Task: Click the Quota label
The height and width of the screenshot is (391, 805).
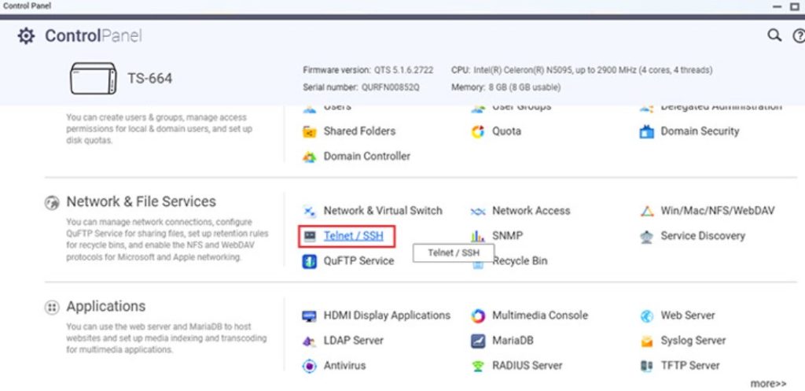Action: [506, 131]
